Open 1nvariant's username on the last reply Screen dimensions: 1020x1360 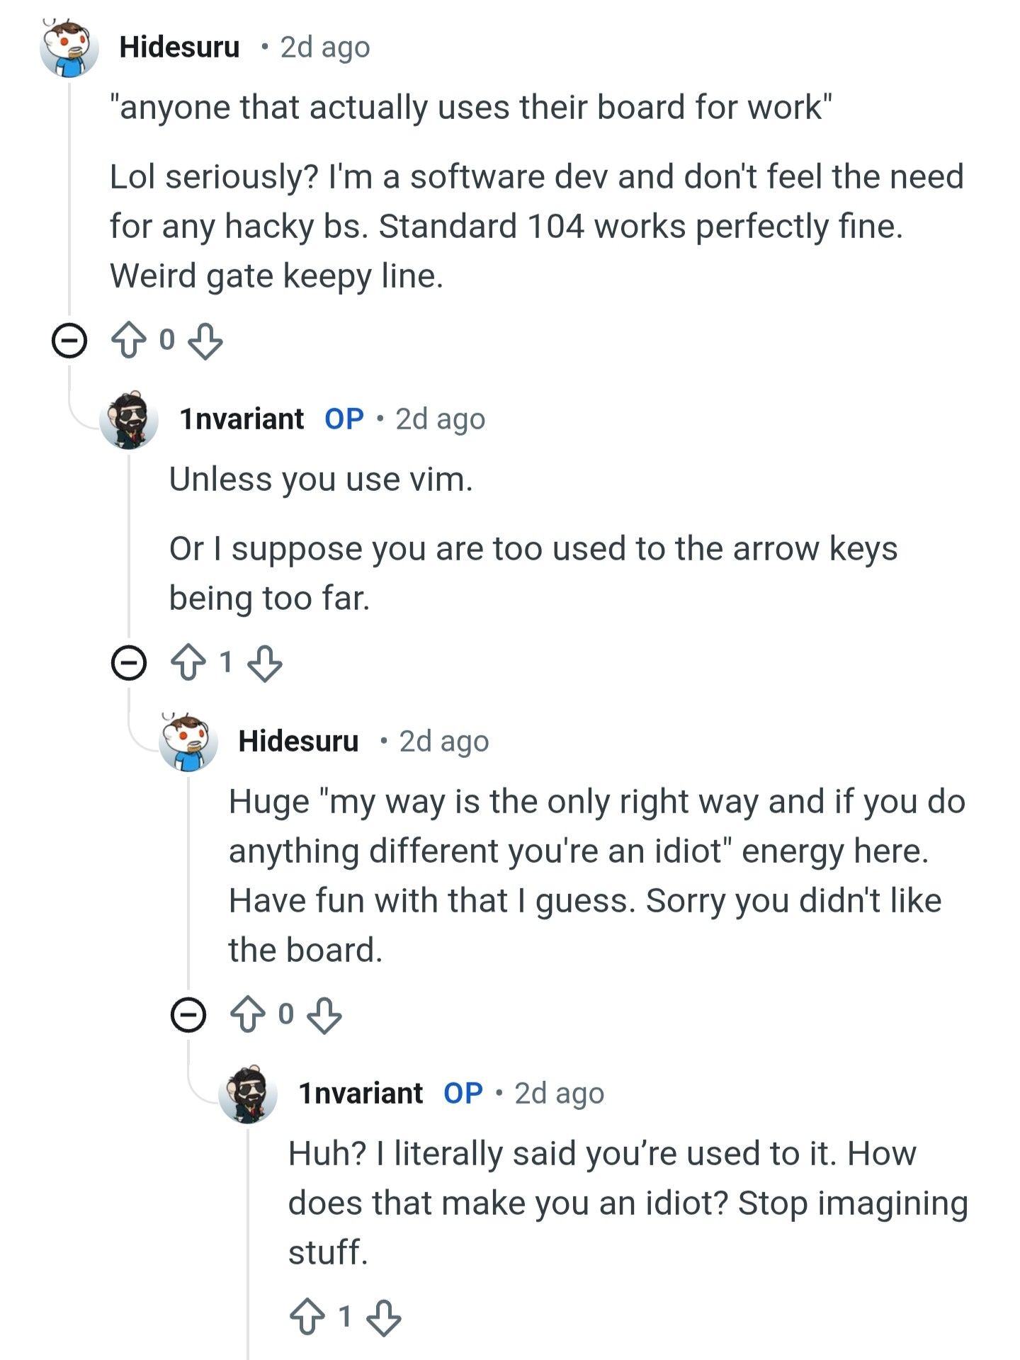pos(361,1093)
